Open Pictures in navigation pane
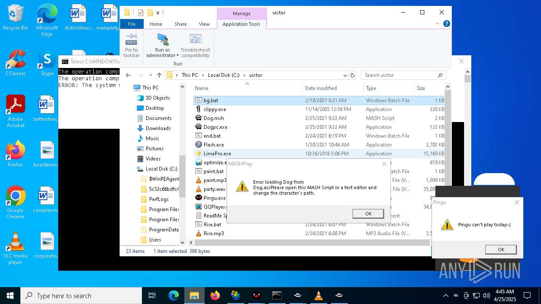541x304 pixels. [154, 149]
